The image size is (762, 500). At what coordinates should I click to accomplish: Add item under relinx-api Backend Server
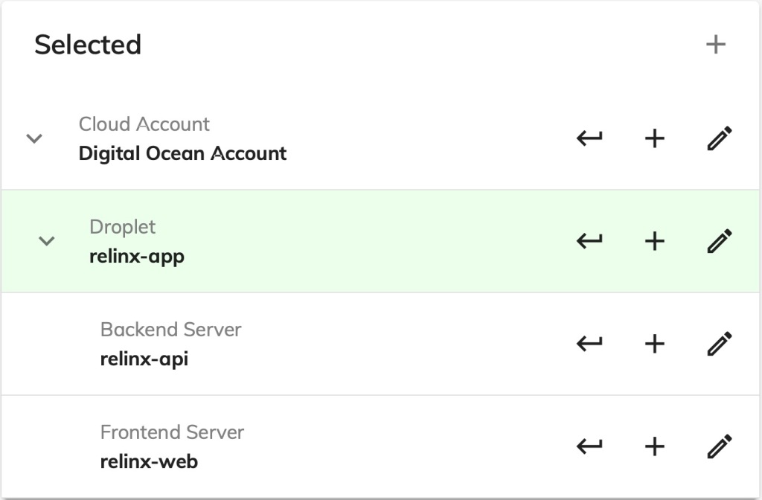tap(655, 344)
